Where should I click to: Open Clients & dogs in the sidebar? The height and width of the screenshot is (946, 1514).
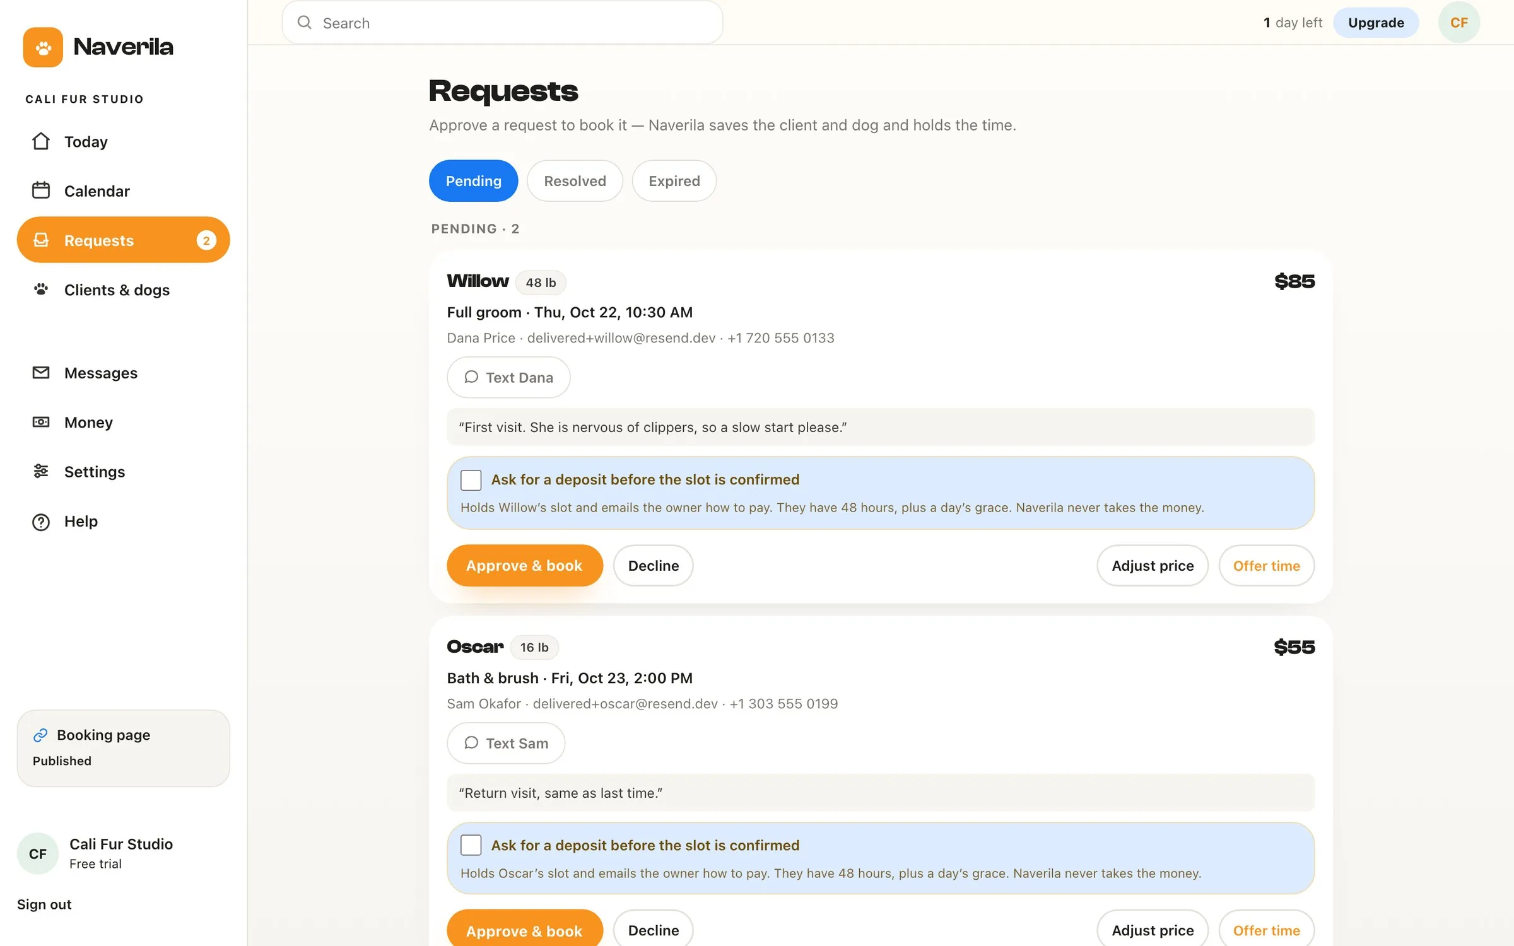[123, 289]
